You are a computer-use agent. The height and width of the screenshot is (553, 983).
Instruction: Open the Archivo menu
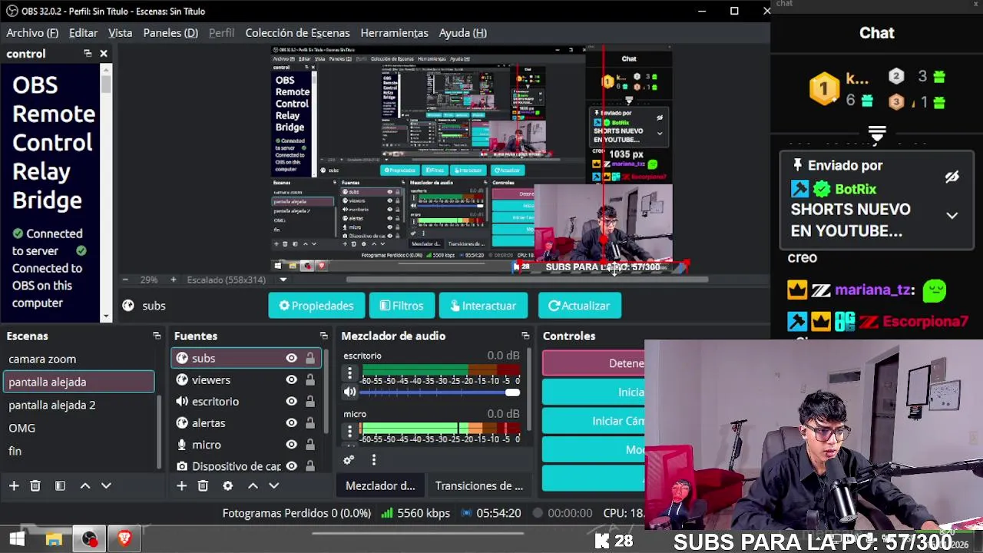pyautogui.click(x=32, y=32)
